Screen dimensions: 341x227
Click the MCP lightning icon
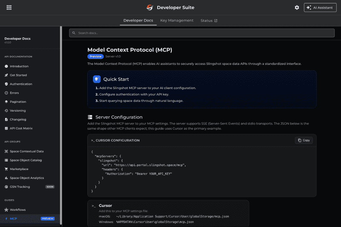click(x=6, y=219)
